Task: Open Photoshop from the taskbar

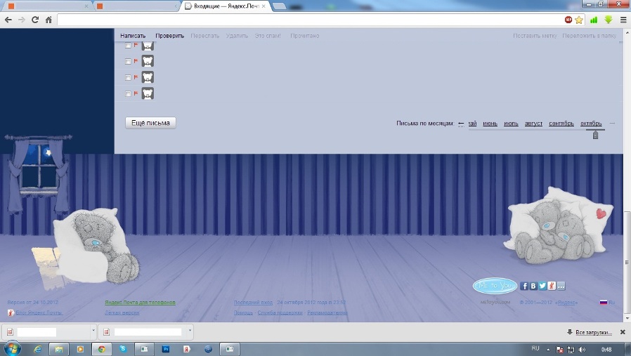Action: pyautogui.click(x=165, y=349)
